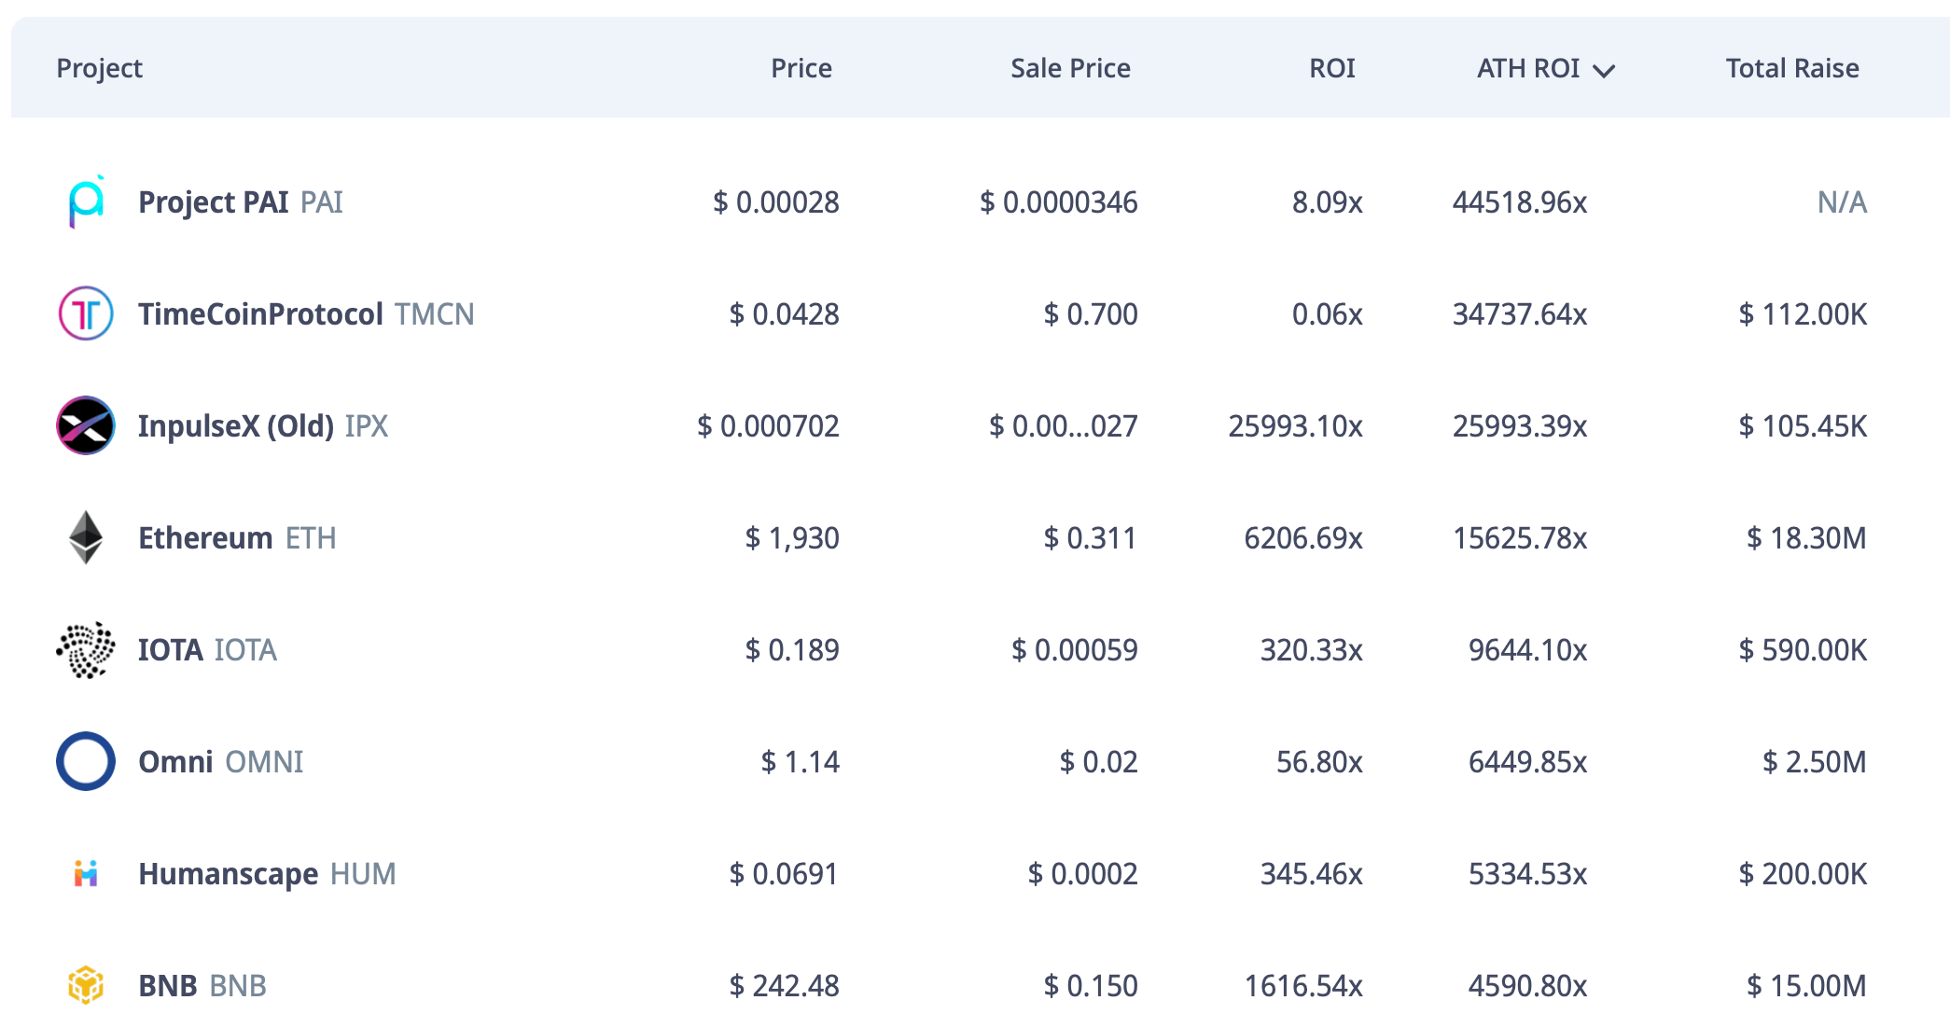Image resolution: width=1950 pixels, height=1028 pixels.
Task: Open the Humanscape project name link
Action: click(x=228, y=874)
